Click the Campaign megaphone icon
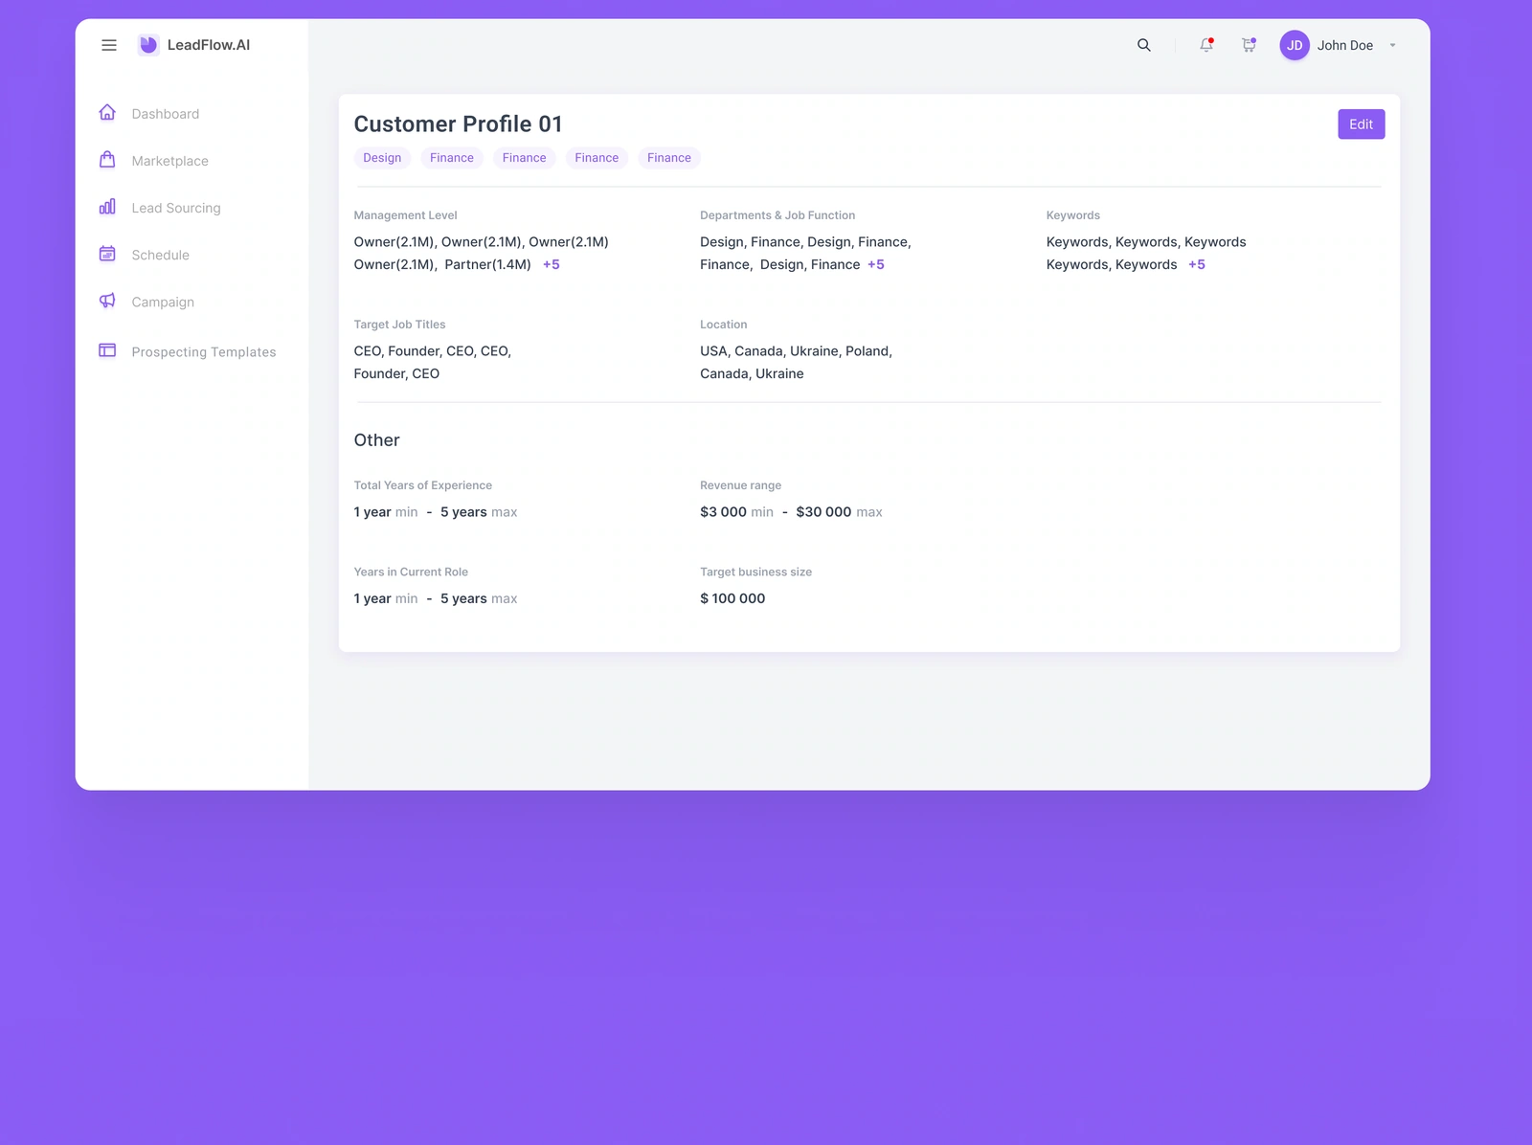 click(107, 301)
